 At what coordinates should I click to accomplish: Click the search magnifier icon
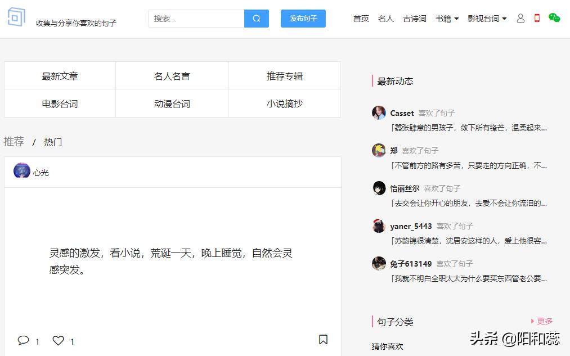(x=256, y=19)
